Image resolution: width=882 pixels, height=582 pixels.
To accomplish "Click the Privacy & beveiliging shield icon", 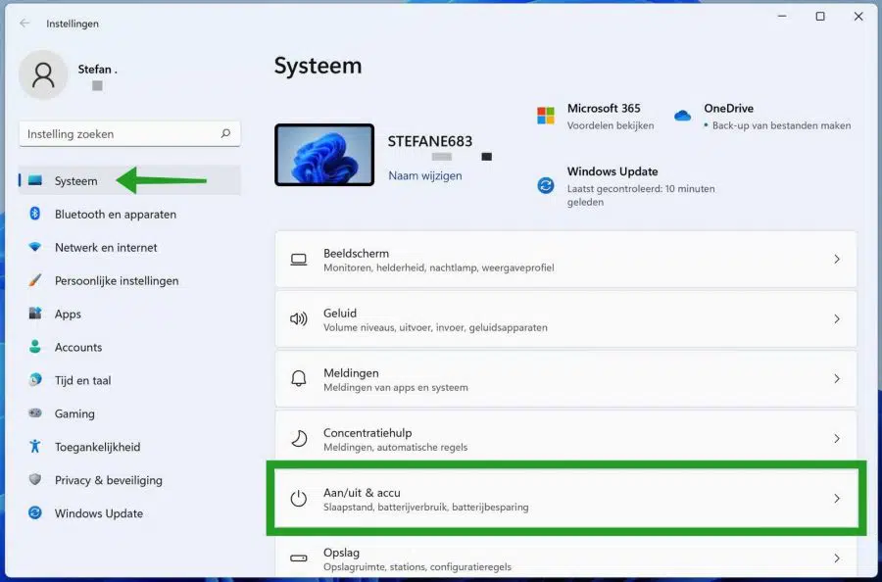I will coord(35,479).
